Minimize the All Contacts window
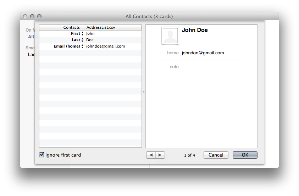The height and width of the screenshot is (196, 299). tap(32, 16)
